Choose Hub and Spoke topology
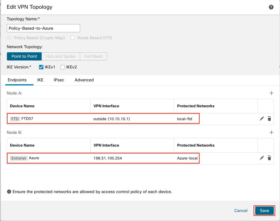This screenshot has height=221, width=280. tap(61, 56)
